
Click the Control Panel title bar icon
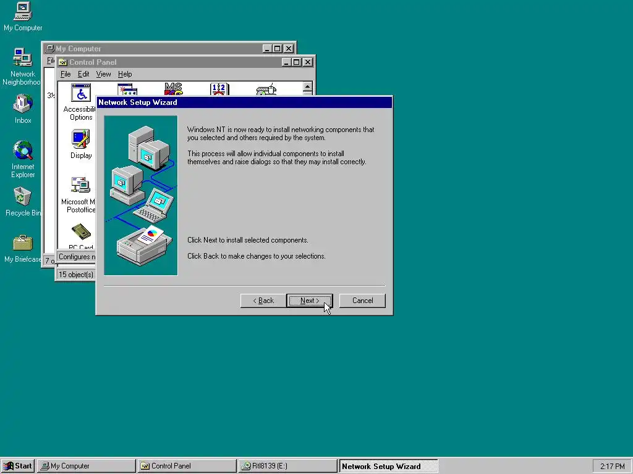[x=62, y=62]
